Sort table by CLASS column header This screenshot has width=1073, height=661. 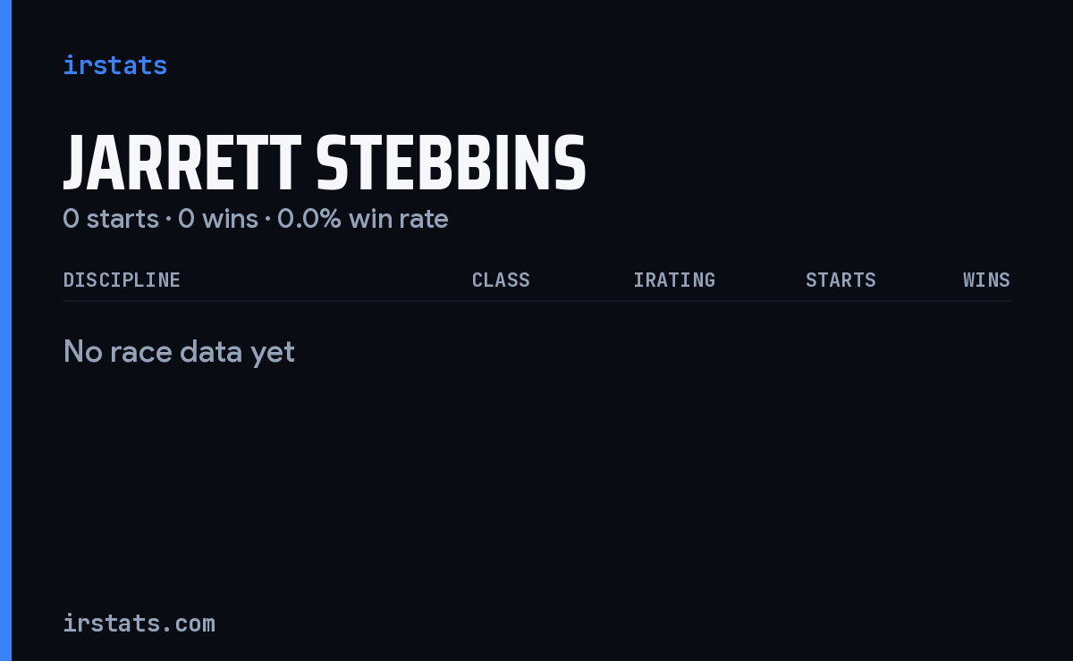501,280
